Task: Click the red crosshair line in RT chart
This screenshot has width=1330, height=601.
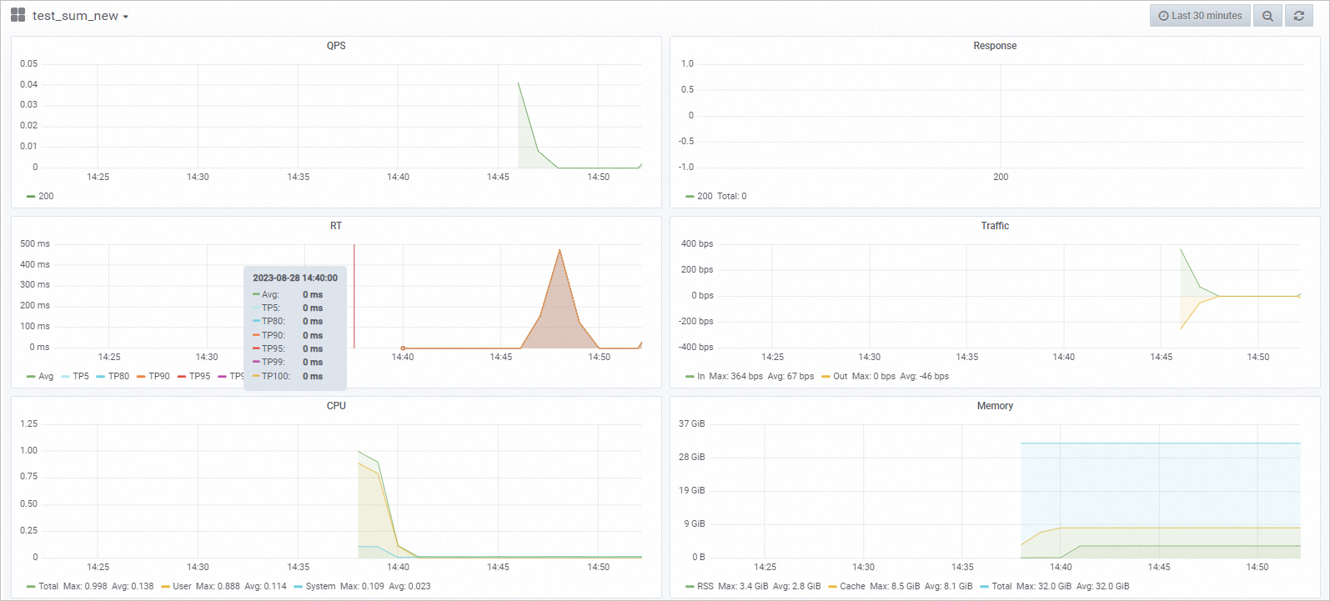Action: coord(354,296)
